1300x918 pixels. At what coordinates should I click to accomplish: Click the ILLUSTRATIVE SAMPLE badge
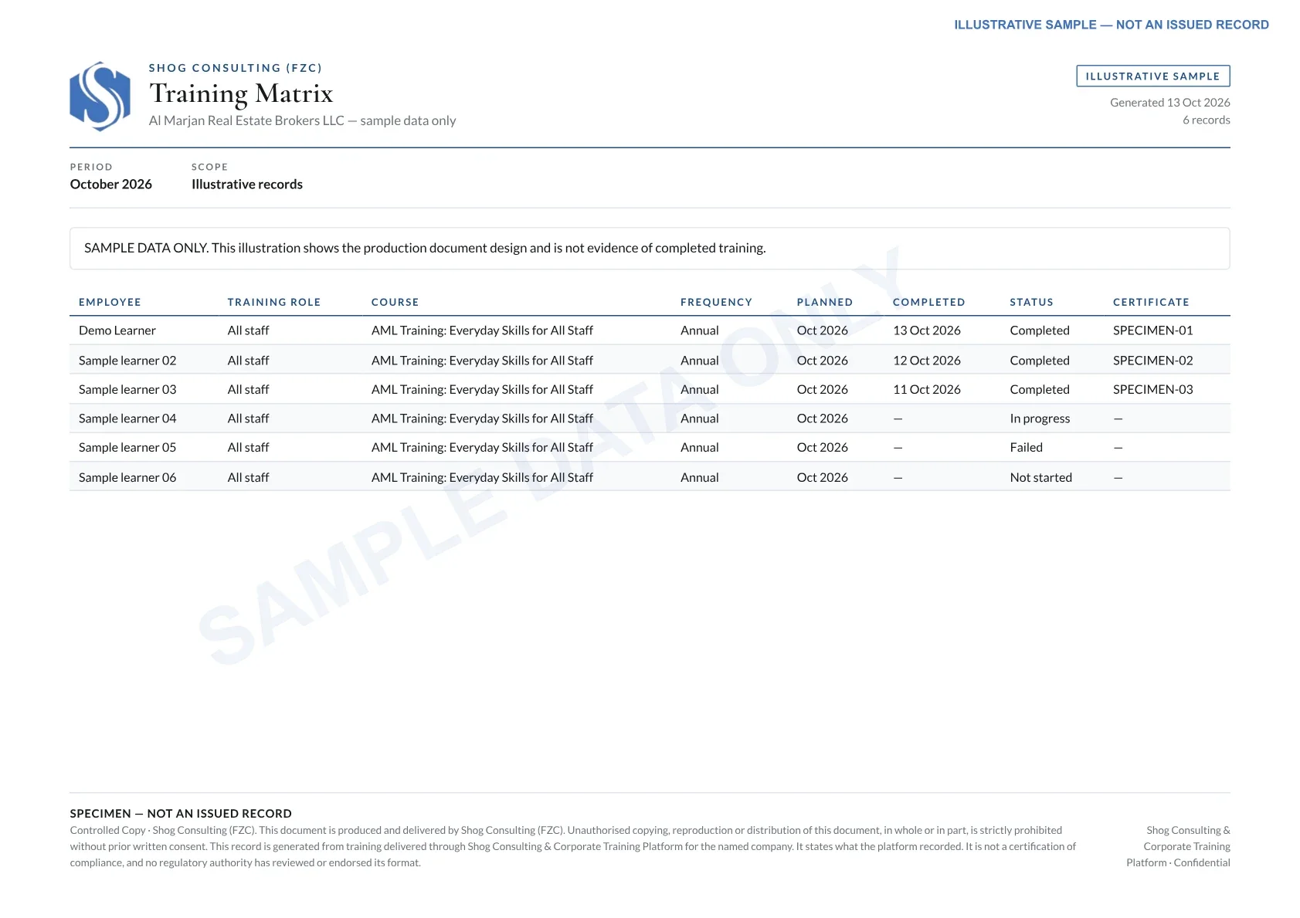point(1152,76)
